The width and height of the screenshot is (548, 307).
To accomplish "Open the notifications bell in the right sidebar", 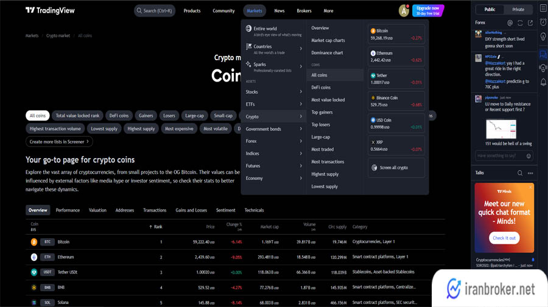I will (x=543, y=82).
